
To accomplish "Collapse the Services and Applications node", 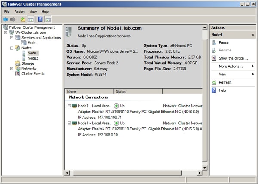I will [x=12, y=38].
